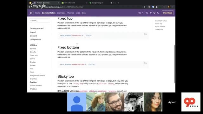
Task: Click the Download button
Action: [167, 13]
